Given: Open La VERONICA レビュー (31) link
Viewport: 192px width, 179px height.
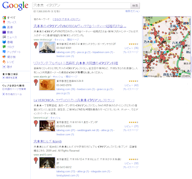Looking at the screenshot, I should [x=132, y=126].
